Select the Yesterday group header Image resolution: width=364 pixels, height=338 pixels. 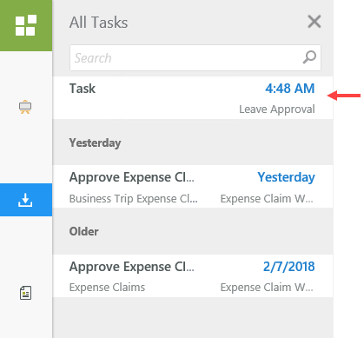[95, 142]
